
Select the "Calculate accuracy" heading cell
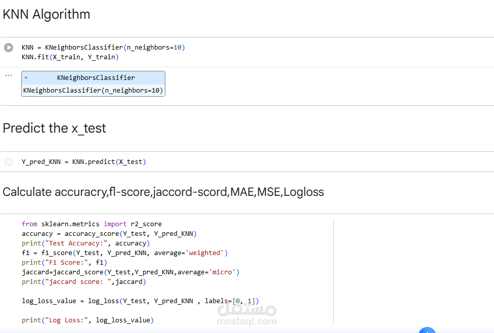click(163, 192)
